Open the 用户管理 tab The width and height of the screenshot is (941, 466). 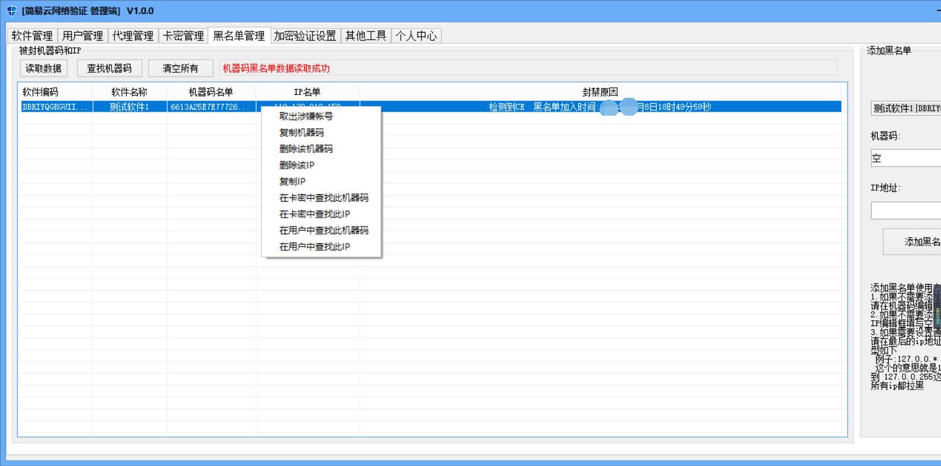[x=82, y=36]
